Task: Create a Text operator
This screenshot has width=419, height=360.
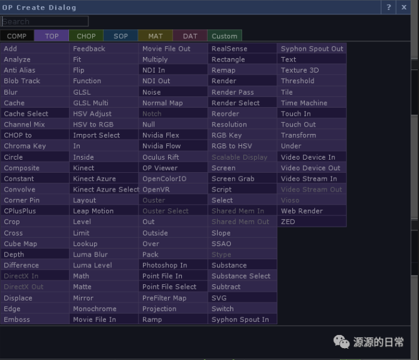Action: [x=312, y=59]
